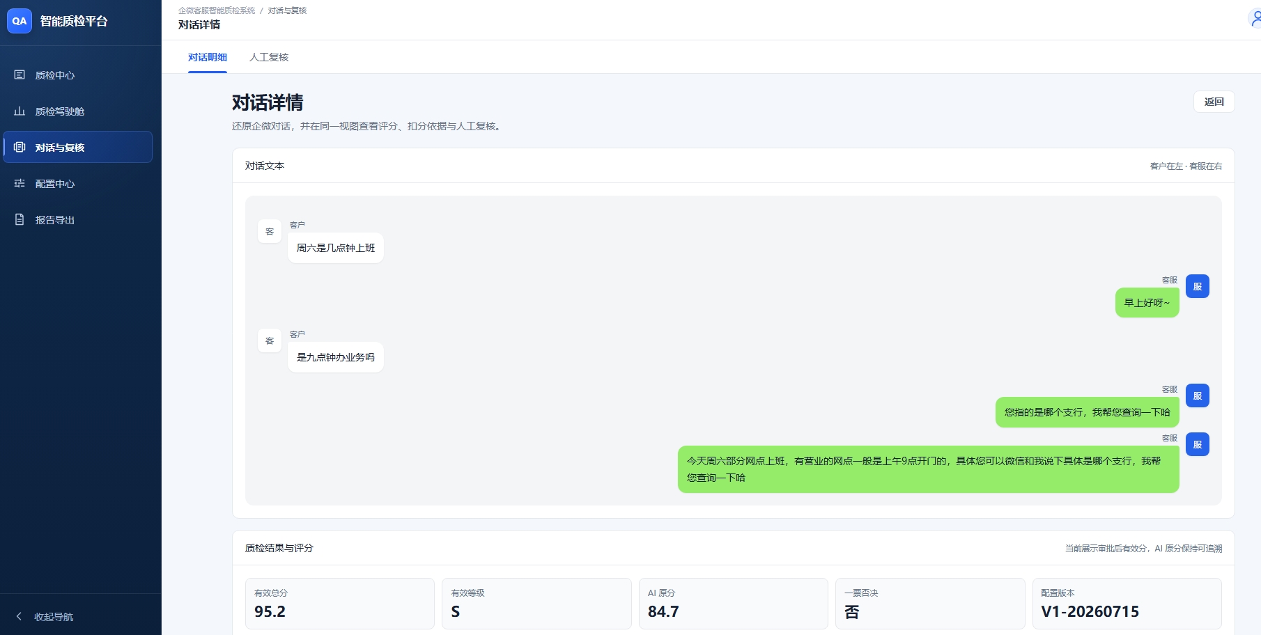Click the agent avatar beside 早上好呀~
The height and width of the screenshot is (635, 1261).
1198,286
